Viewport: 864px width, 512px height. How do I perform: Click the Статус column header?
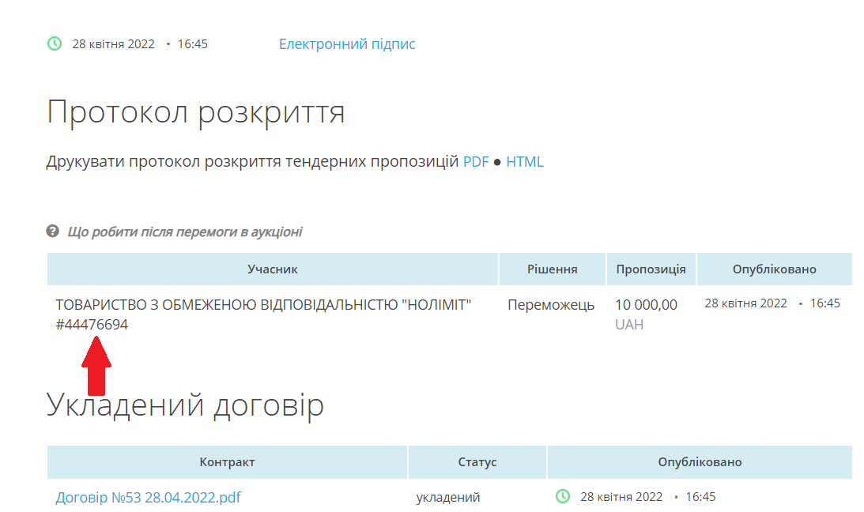click(477, 462)
